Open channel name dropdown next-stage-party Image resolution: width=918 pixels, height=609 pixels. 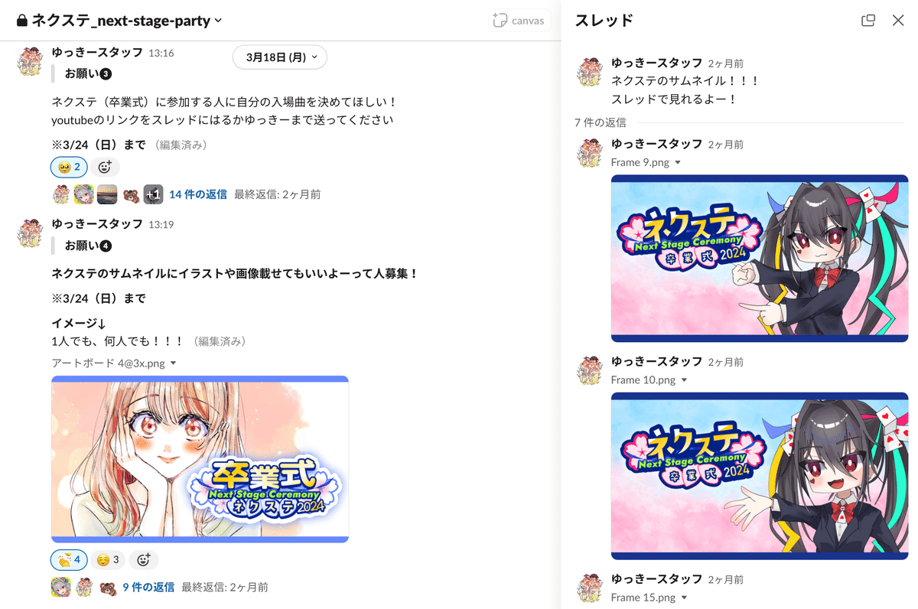point(119,21)
